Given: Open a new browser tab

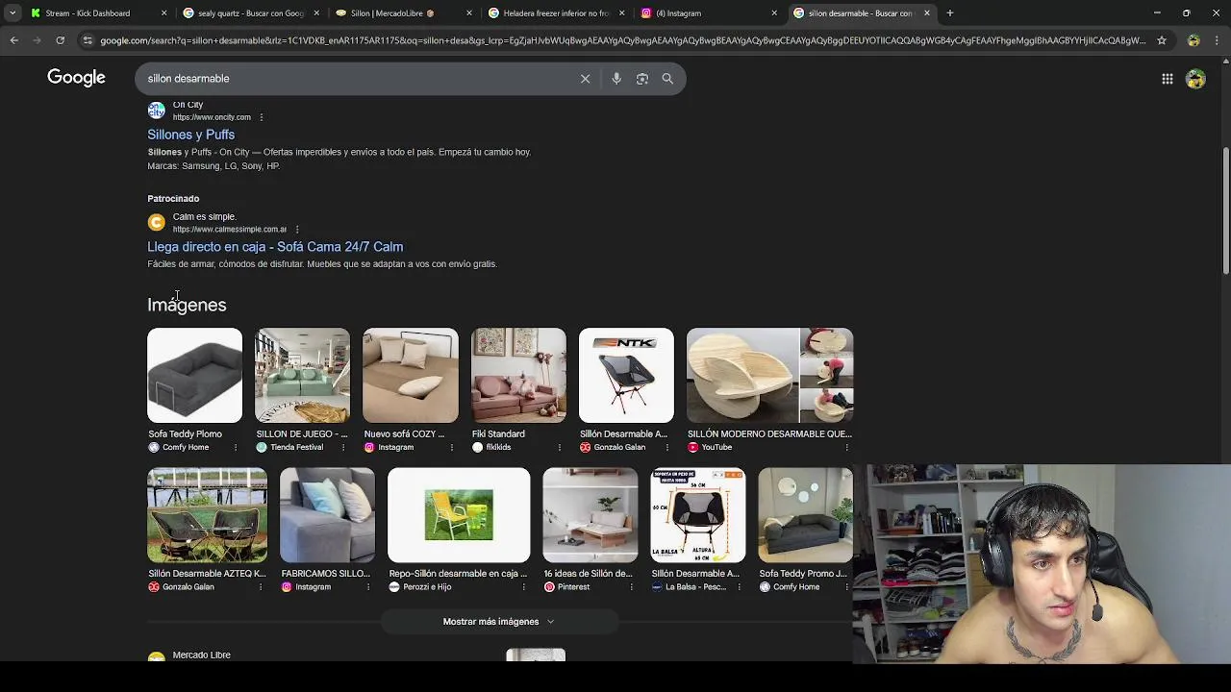Looking at the screenshot, I should [950, 13].
